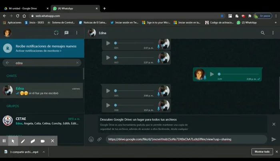Open the Inicio - SIGES bookmark
This screenshot has height=161, width=280.
pos(34,23)
